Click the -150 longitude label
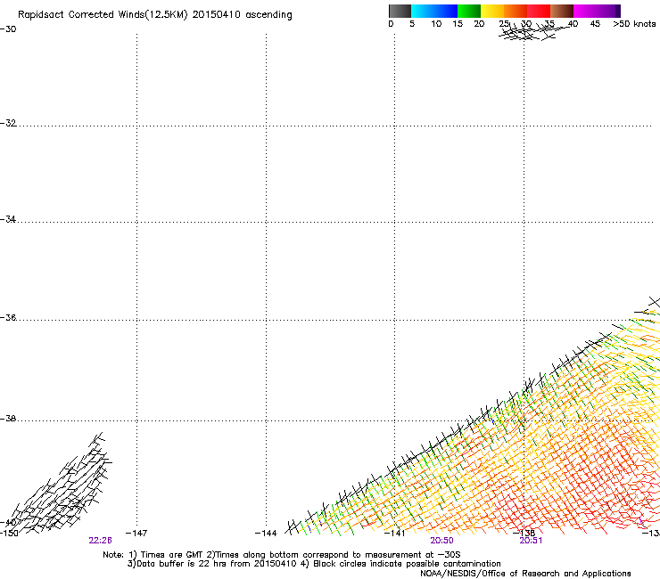The image size is (660, 579). (x=8, y=534)
